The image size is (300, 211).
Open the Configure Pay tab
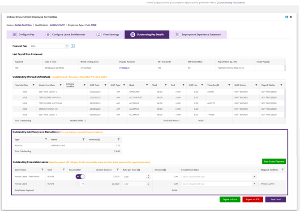(23, 34)
